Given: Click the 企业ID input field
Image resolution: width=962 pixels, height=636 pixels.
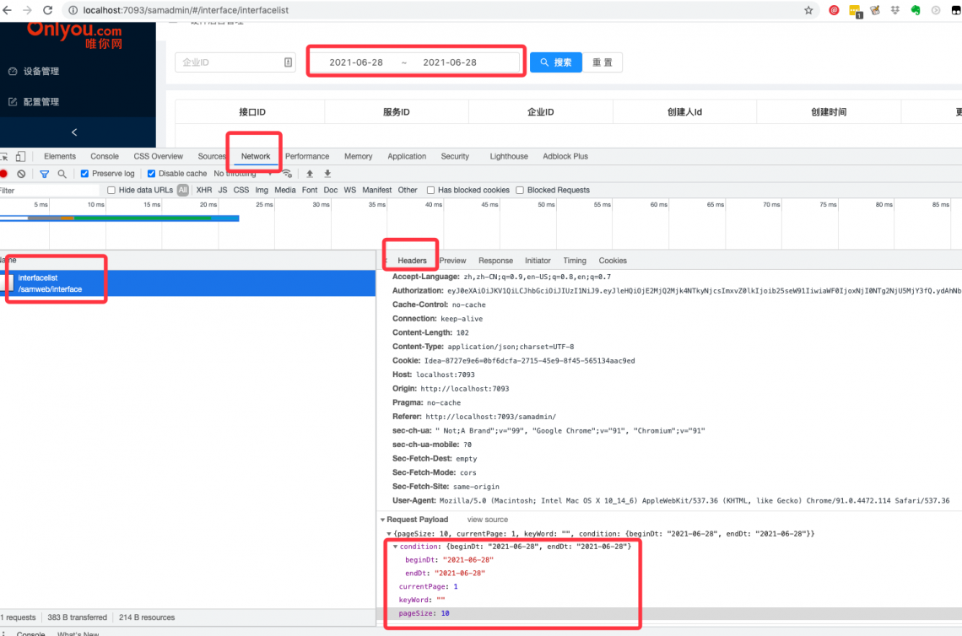Looking at the screenshot, I should 229,62.
